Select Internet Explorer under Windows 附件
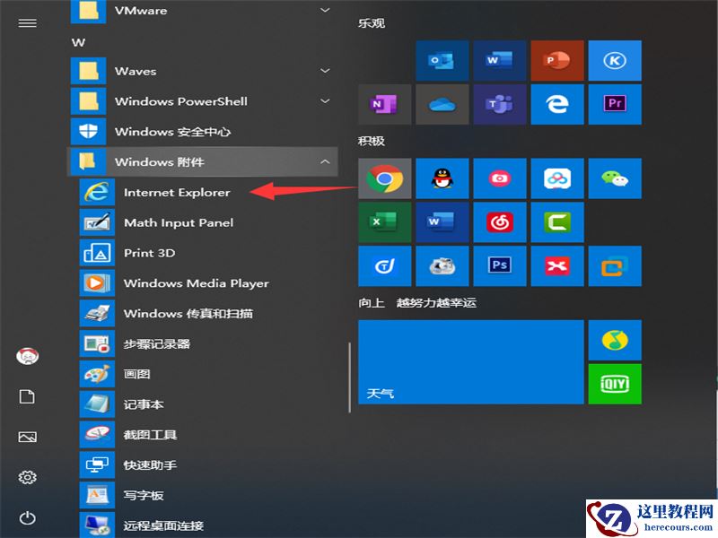This screenshot has height=538, width=718. (176, 192)
